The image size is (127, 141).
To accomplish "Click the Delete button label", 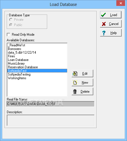I will [85, 92].
